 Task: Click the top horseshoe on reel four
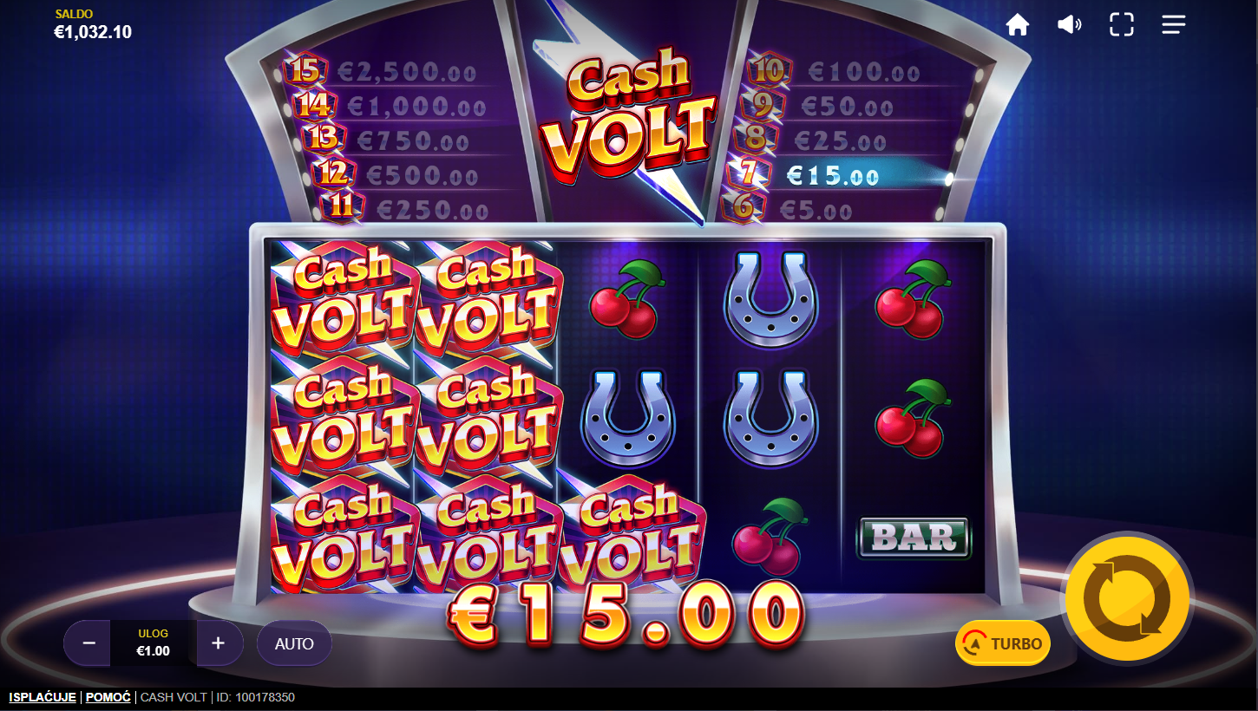pos(770,299)
